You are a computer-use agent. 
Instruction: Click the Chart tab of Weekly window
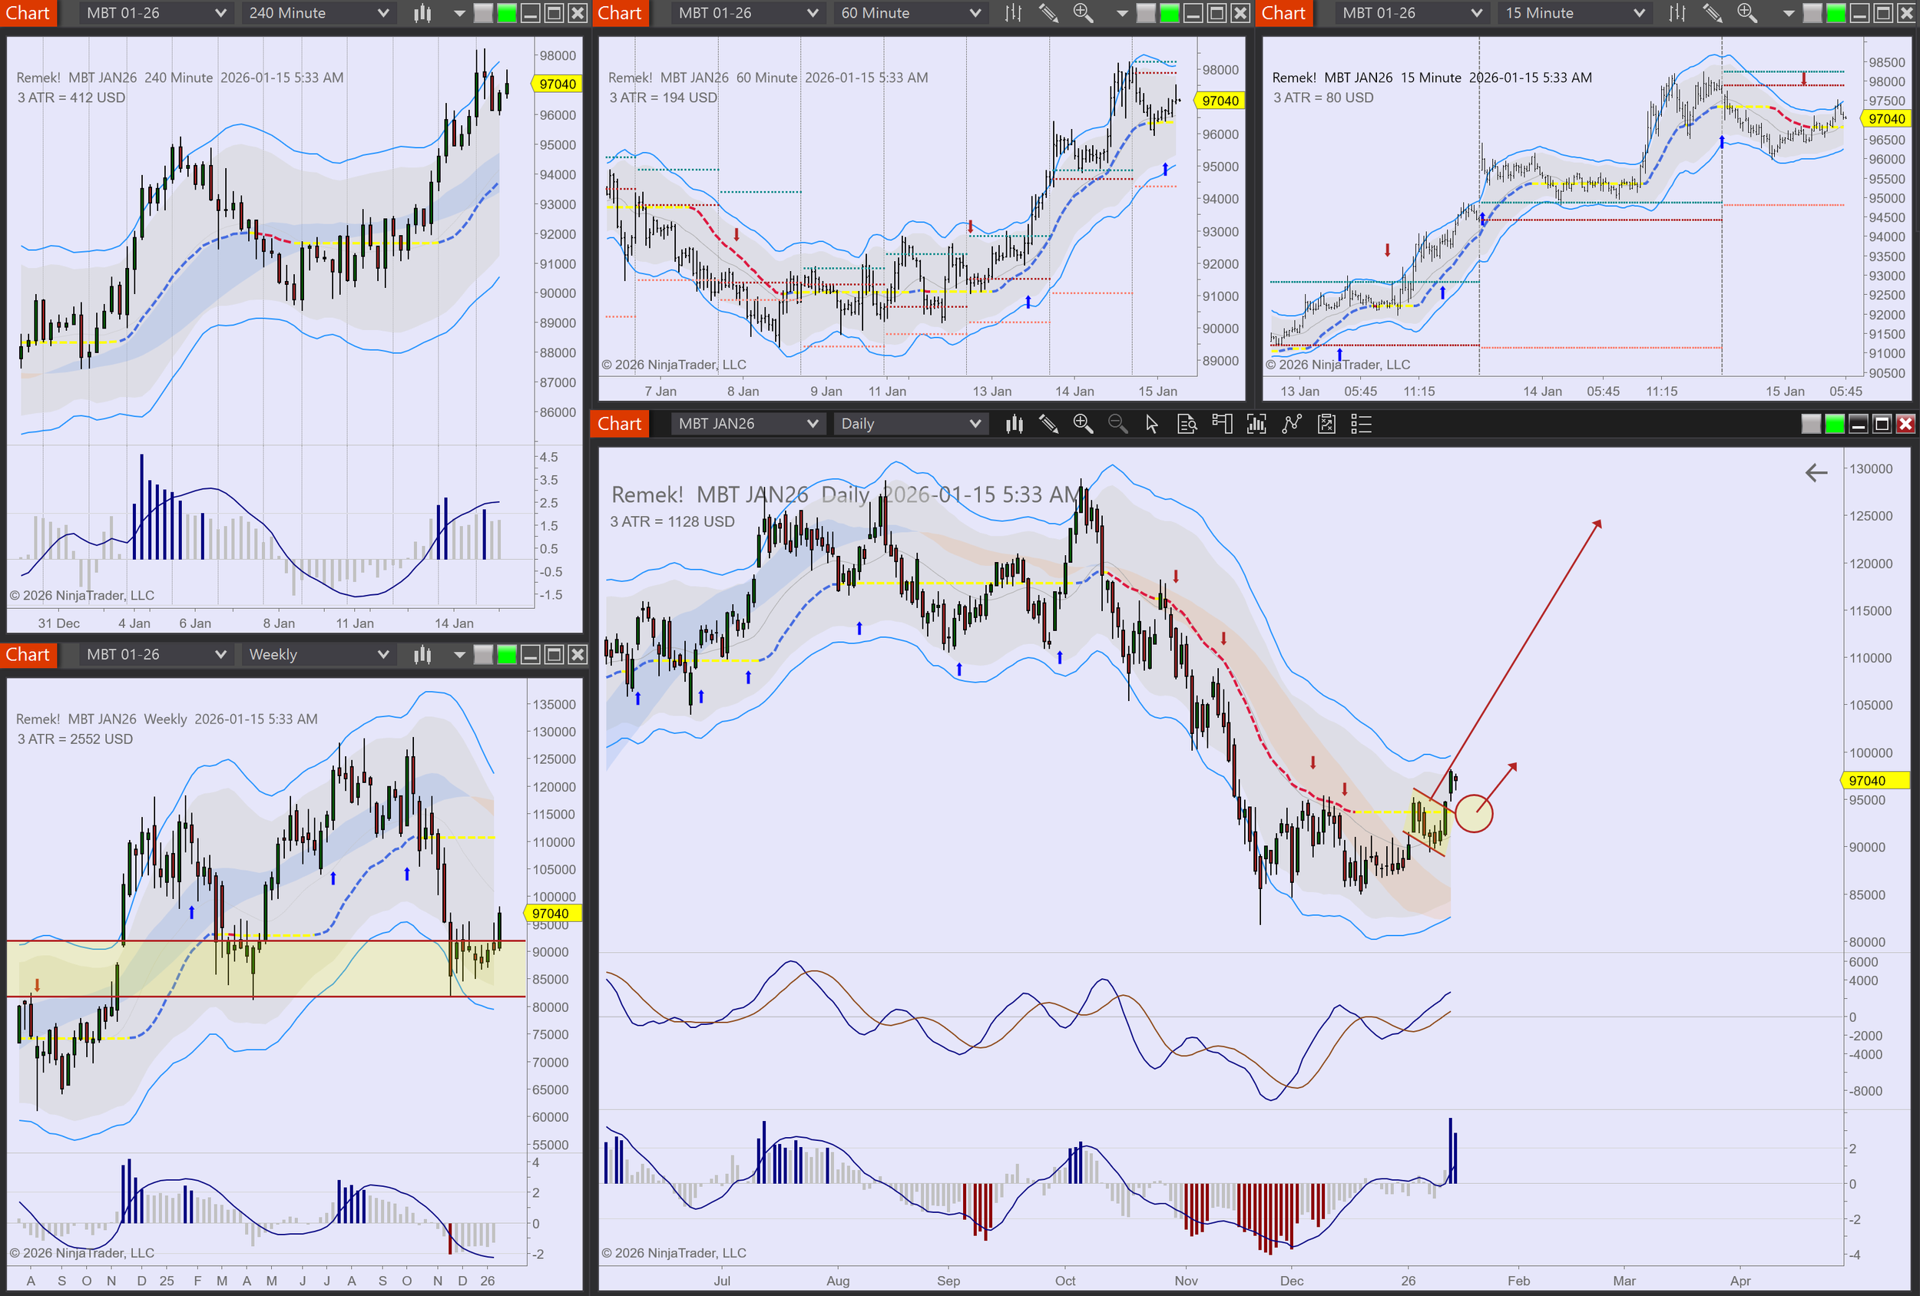point(28,655)
